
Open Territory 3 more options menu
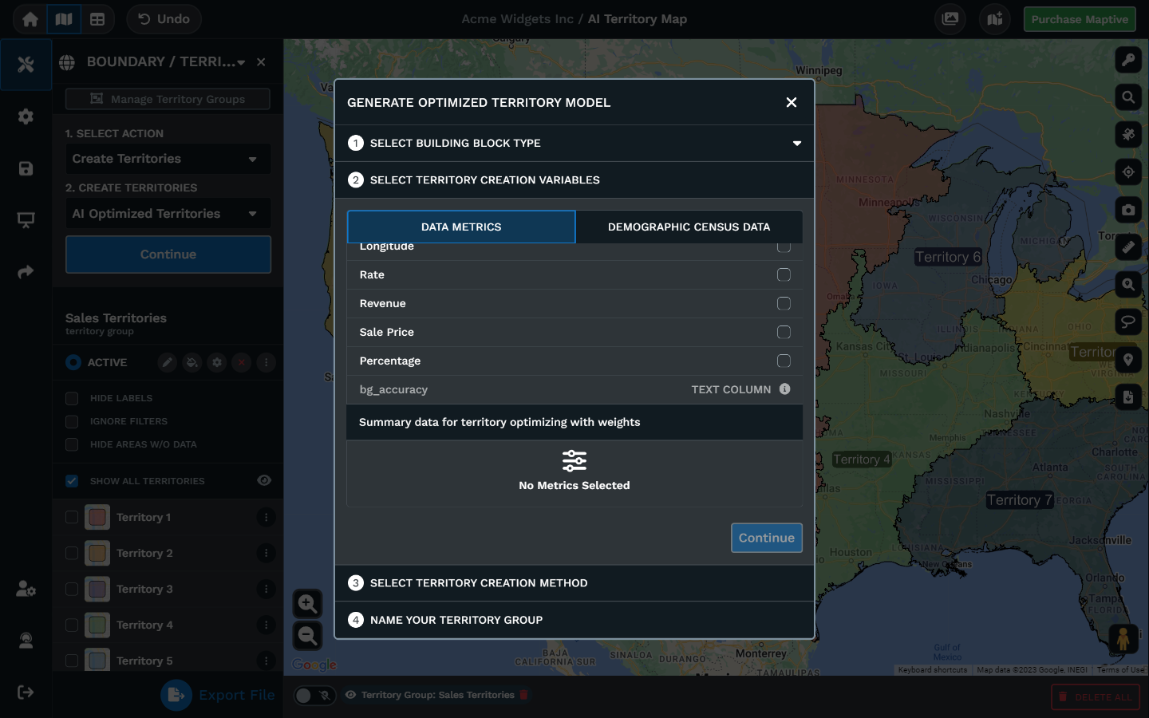266,589
